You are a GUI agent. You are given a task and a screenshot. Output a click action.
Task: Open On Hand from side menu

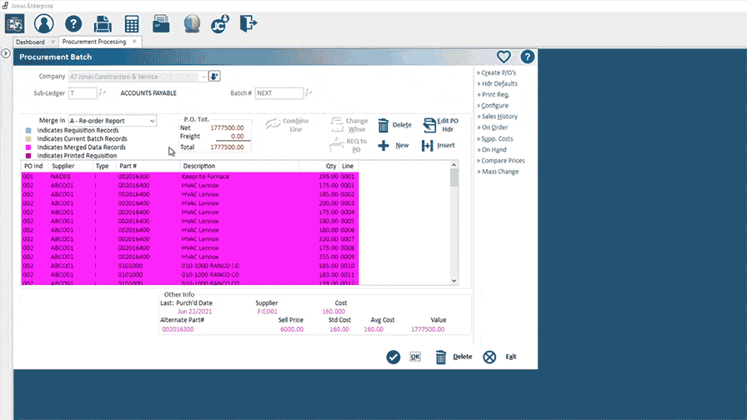(x=494, y=149)
